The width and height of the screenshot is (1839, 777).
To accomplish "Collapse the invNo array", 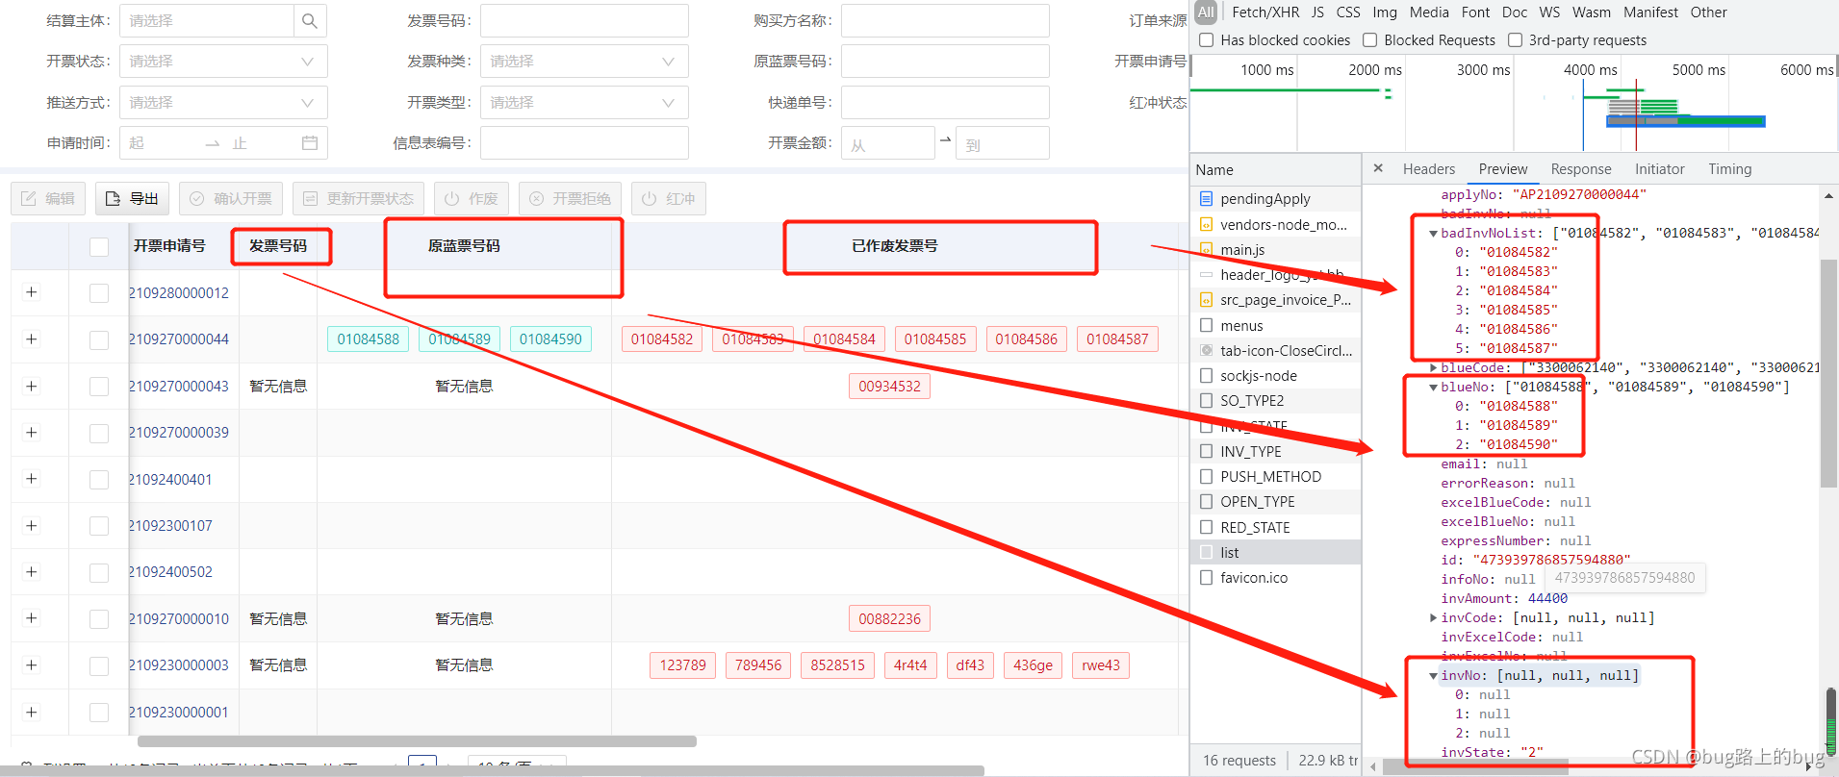I will (x=1433, y=676).
